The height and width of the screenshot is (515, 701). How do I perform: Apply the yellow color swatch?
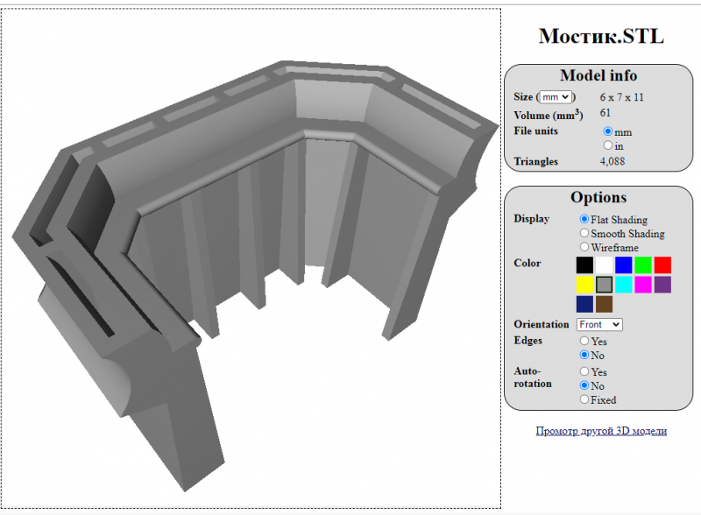pyautogui.click(x=584, y=285)
